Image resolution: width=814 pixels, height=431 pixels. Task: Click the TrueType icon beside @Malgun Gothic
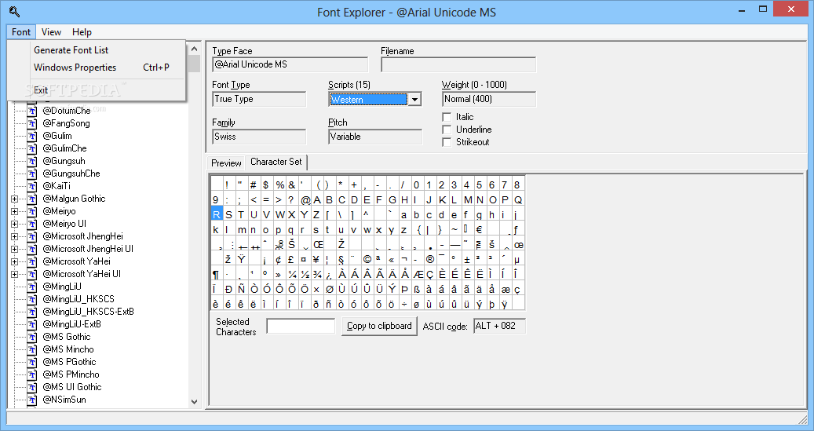32,199
